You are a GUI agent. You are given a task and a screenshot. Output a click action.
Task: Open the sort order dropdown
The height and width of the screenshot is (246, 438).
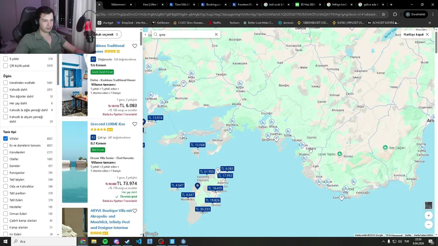(108, 35)
